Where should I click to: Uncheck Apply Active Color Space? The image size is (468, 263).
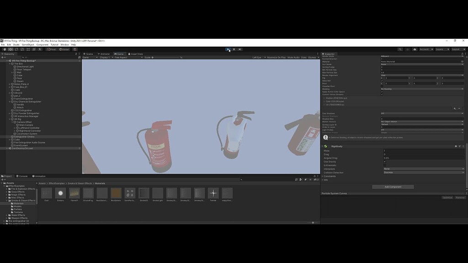pos(382,92)
